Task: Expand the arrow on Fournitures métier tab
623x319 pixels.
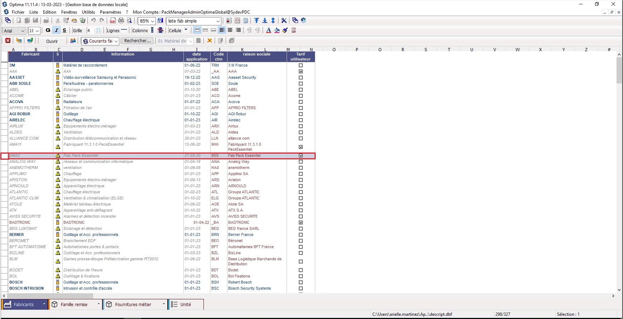Action: tap(164, 304)
